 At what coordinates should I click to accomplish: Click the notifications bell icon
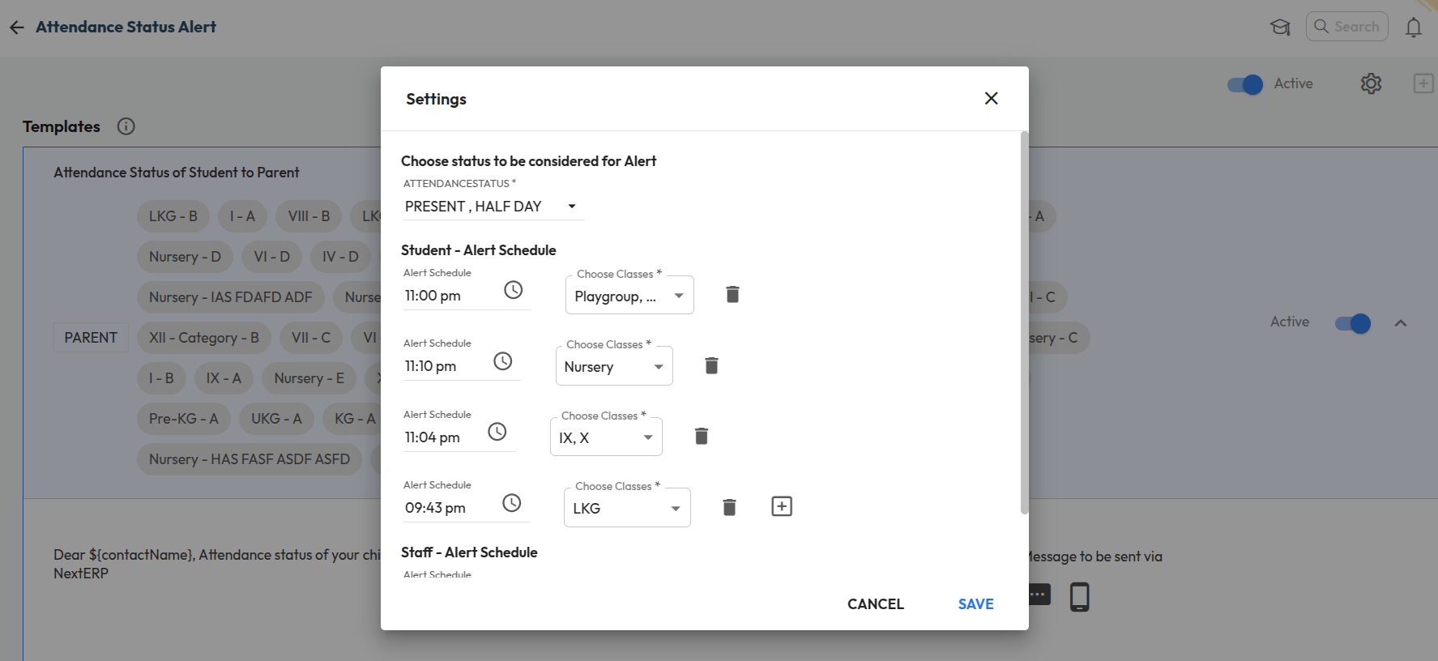pos(1413,28)
